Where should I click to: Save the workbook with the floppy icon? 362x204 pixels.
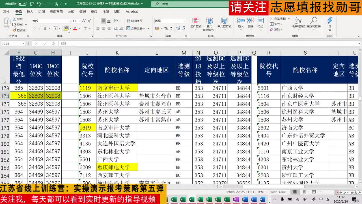pos(32,4)
